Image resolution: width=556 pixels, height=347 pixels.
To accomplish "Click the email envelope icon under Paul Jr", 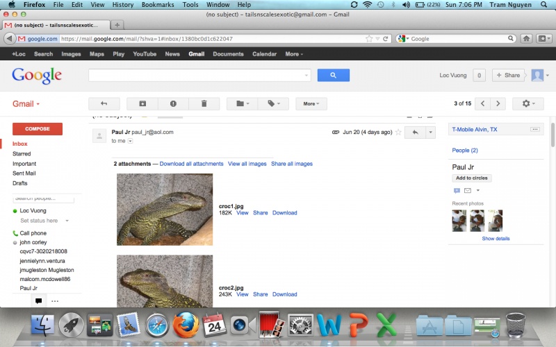I will (468, 190).
